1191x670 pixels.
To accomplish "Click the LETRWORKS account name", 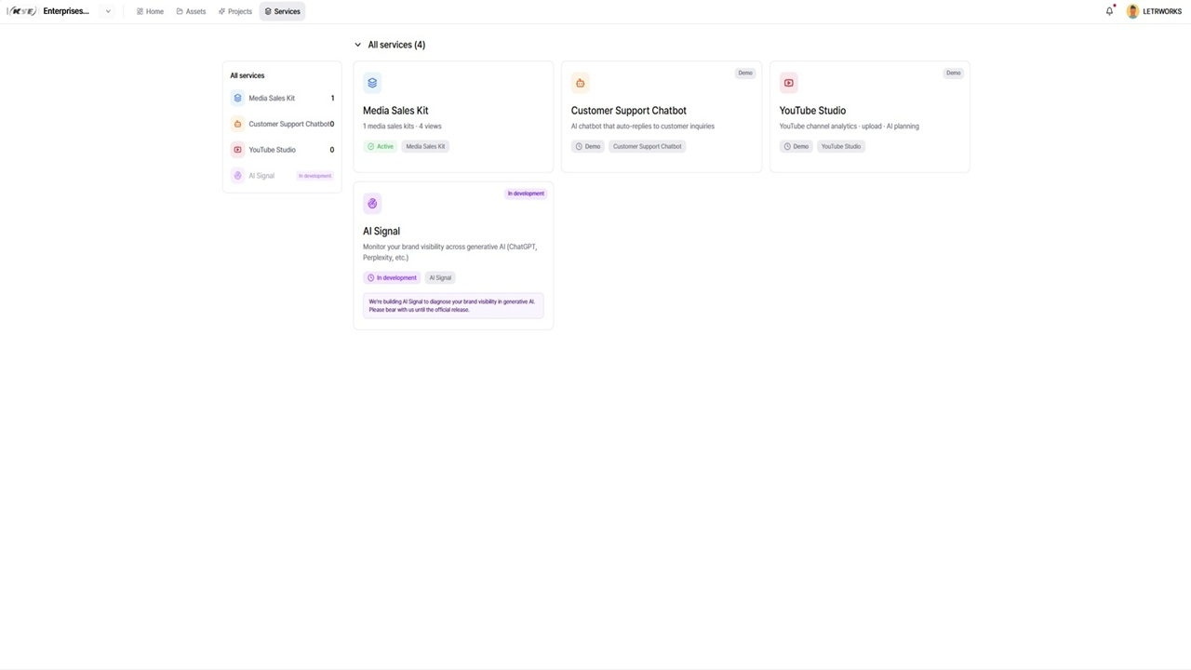I will pyautogui.click(x=1162, y=11).
